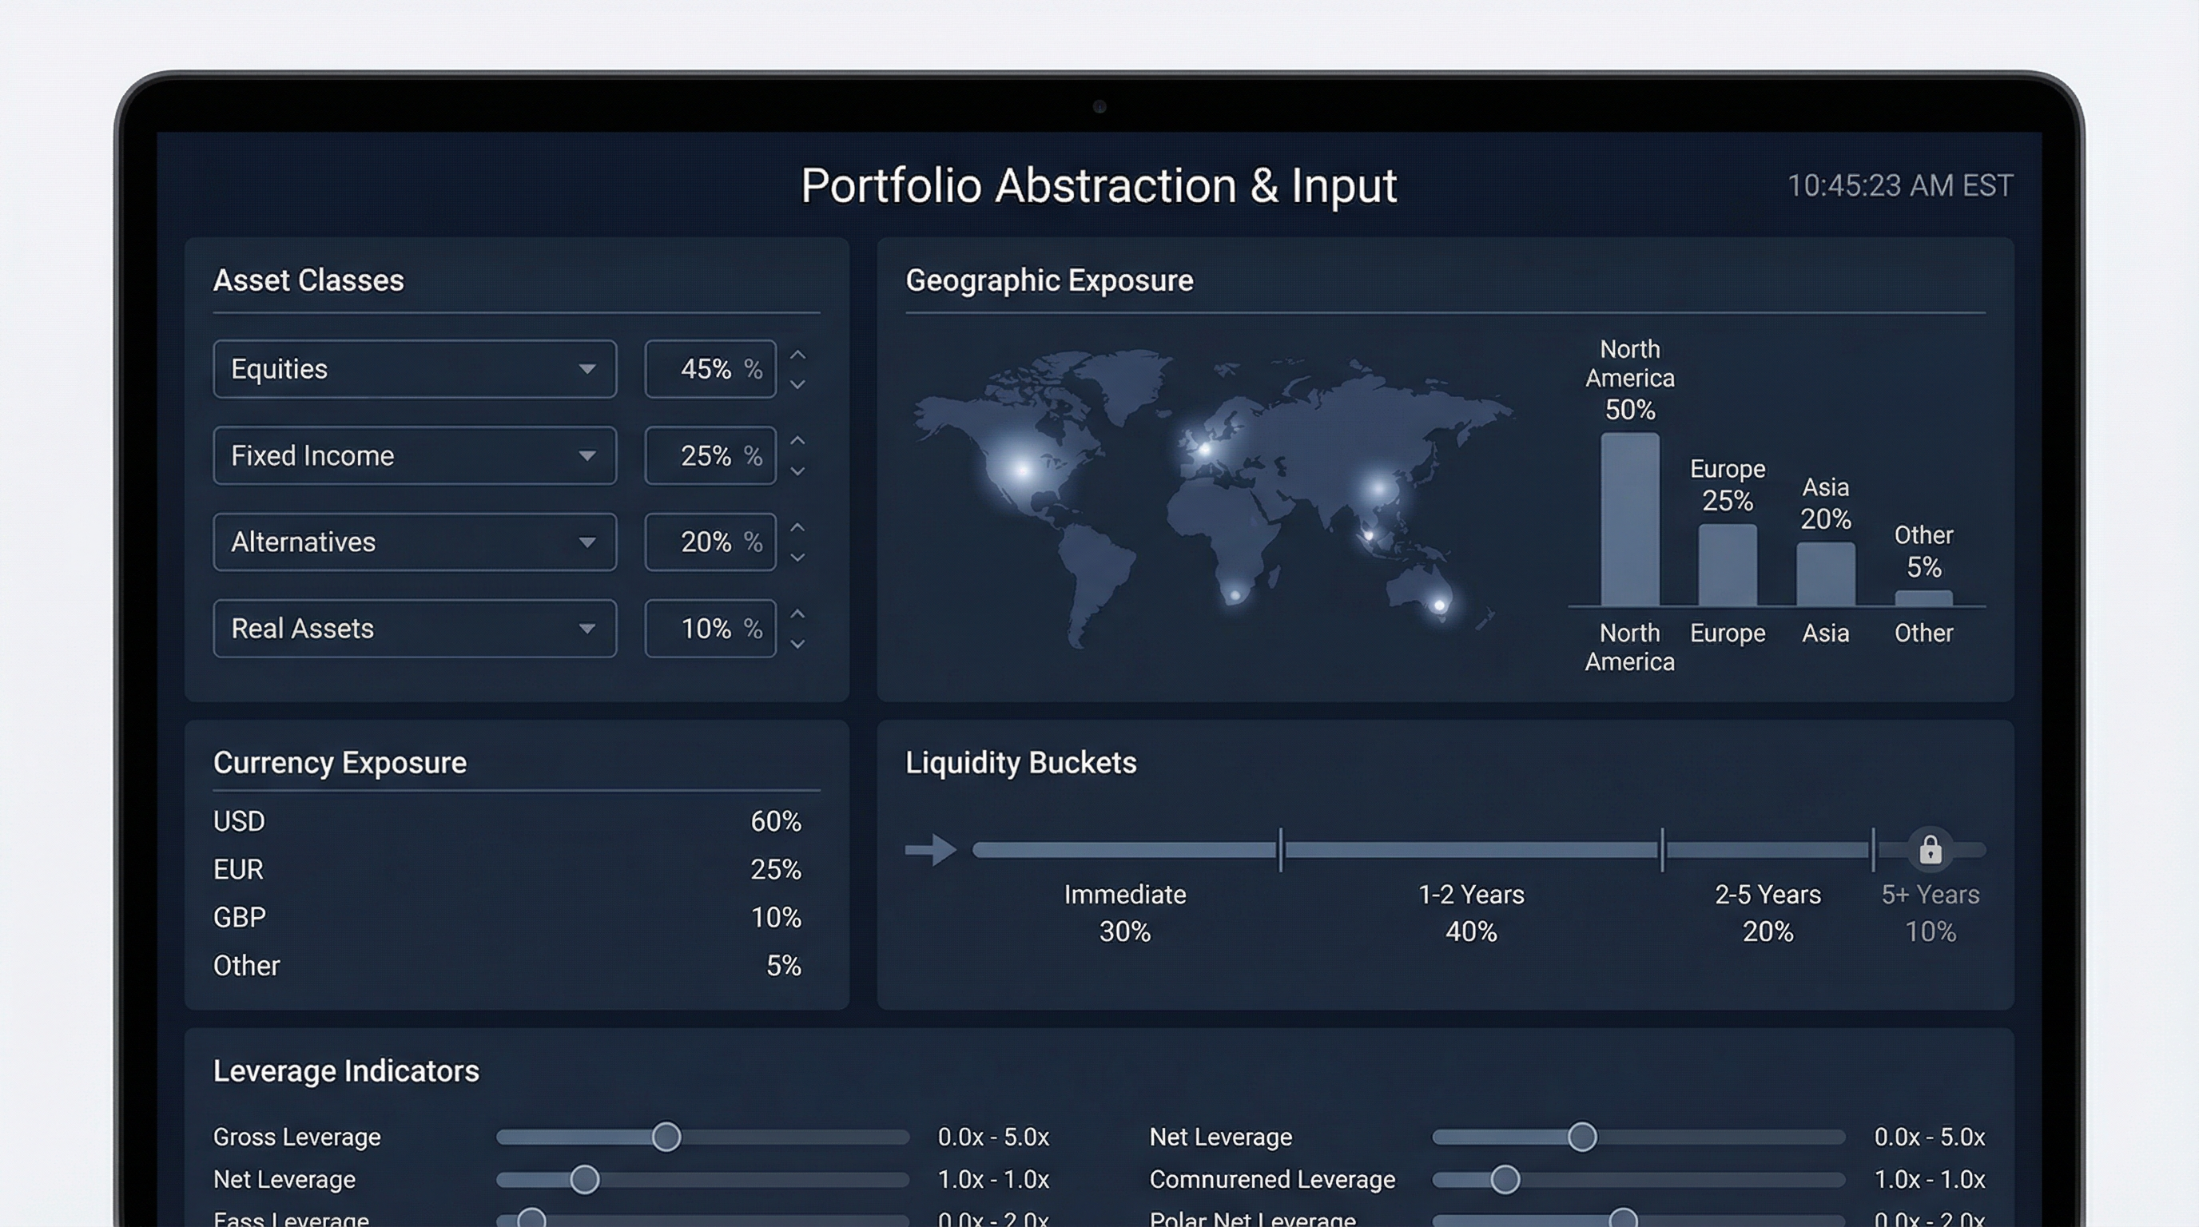Viewport: 2199px width, 1227px height.
Task: Select the North America bar in the chart
Action: (1628, 521)
